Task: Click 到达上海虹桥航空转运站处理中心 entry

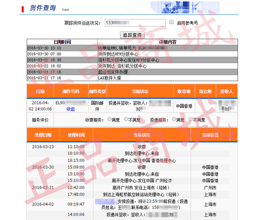Action: point(142,195)
